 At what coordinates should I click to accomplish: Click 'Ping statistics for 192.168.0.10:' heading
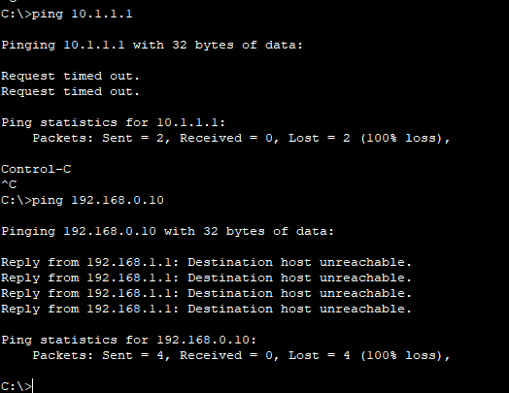point(128,340)
